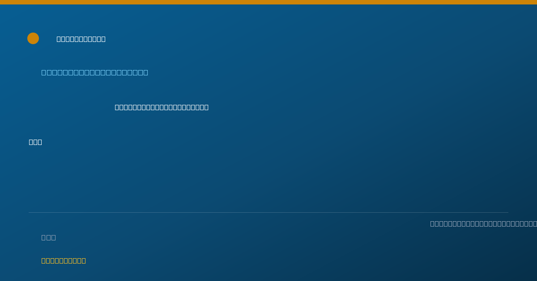The image size is (537, 281).
Task: Click the white subtitle line below headline
Action: (x=162, y=107)
